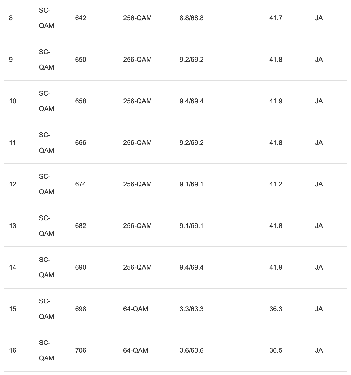Click SC-QAM type in channel 13 row
351x375 pixels.
(x=46, y=226)
